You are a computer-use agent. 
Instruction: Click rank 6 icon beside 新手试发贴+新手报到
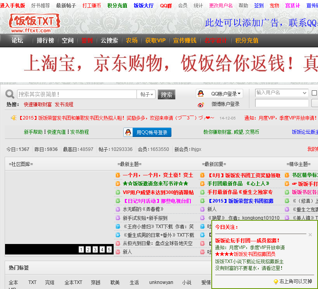[118, 218]
